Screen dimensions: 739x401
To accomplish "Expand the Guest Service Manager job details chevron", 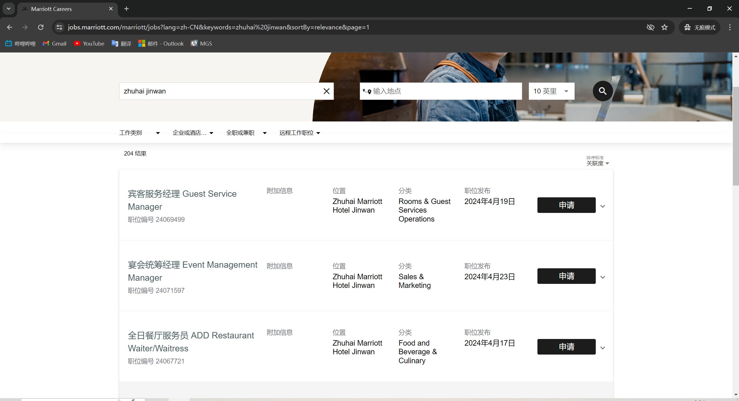I will (x=603, y=206).
